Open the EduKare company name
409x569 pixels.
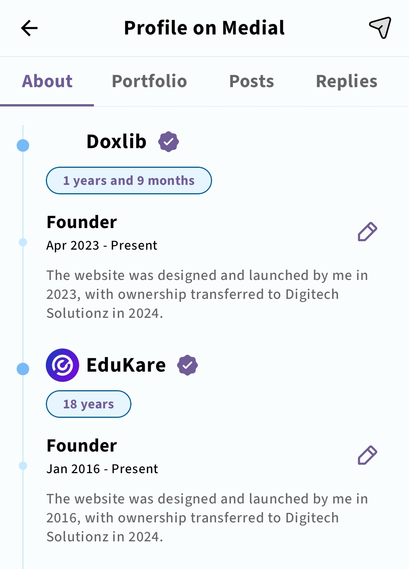pyautogui.click(x=126, y=365)
